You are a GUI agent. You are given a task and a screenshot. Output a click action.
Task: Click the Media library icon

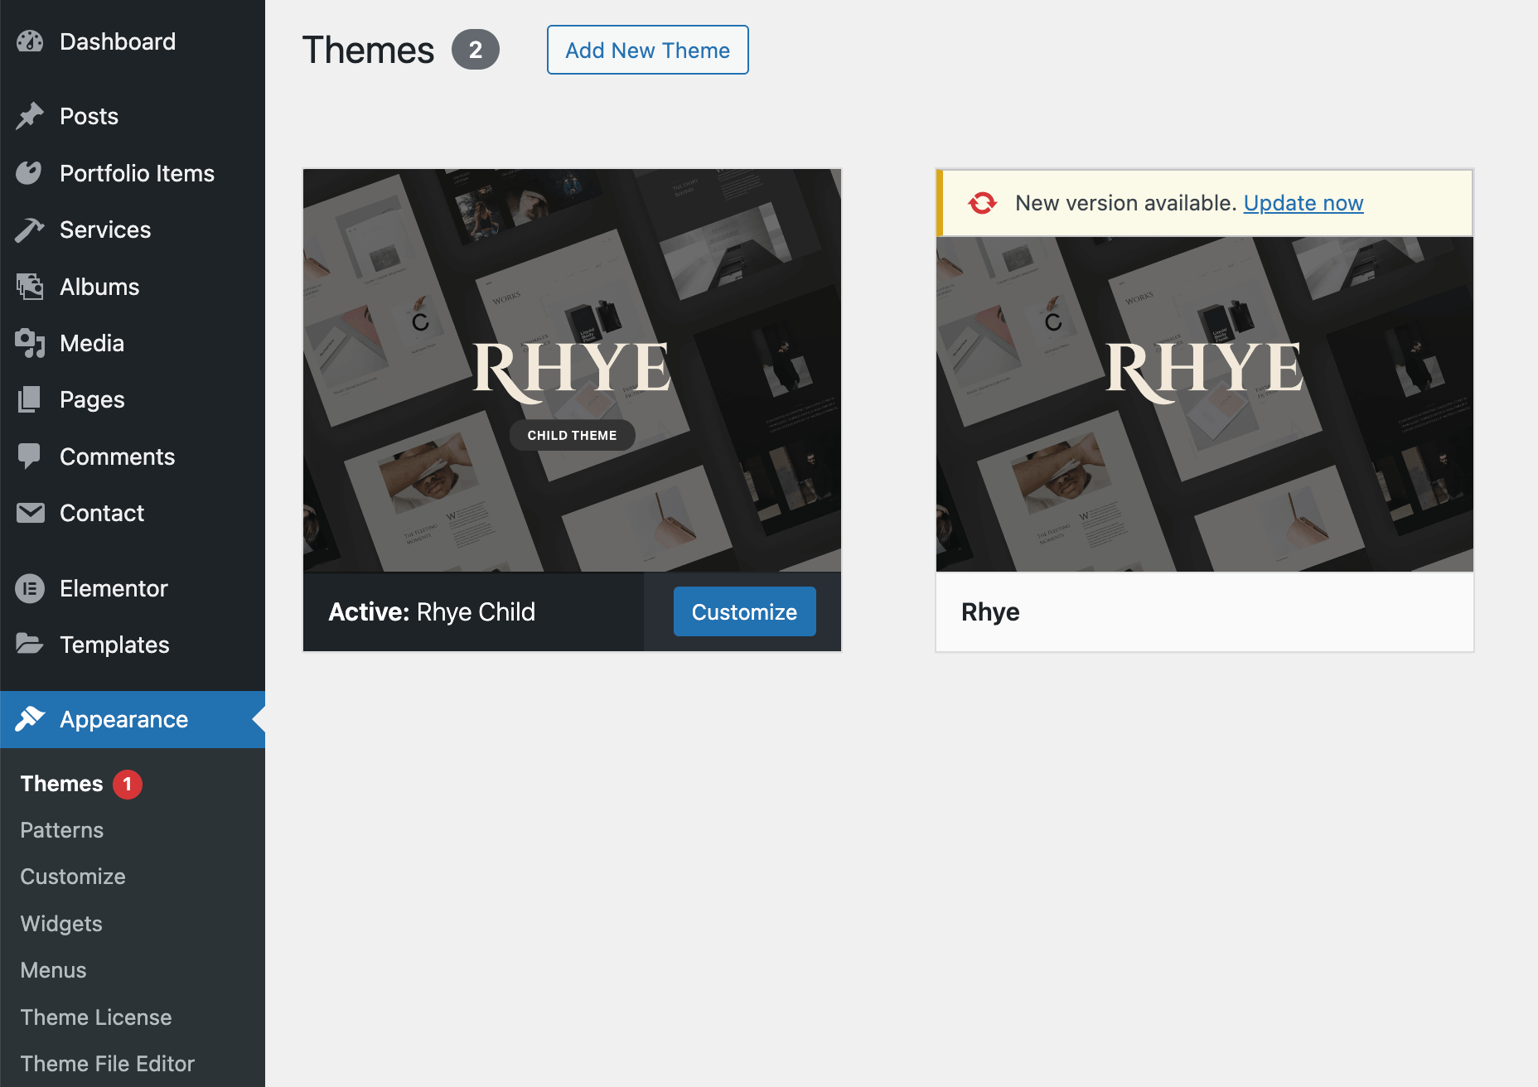(x=30, y=343)
